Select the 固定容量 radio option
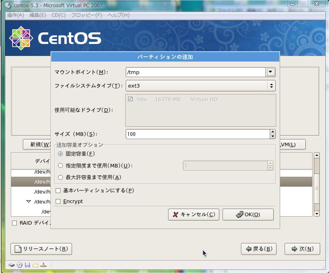This screenshot has height=273, width=329. (60, 154)
